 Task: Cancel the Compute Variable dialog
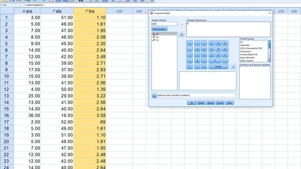[220, 103]
